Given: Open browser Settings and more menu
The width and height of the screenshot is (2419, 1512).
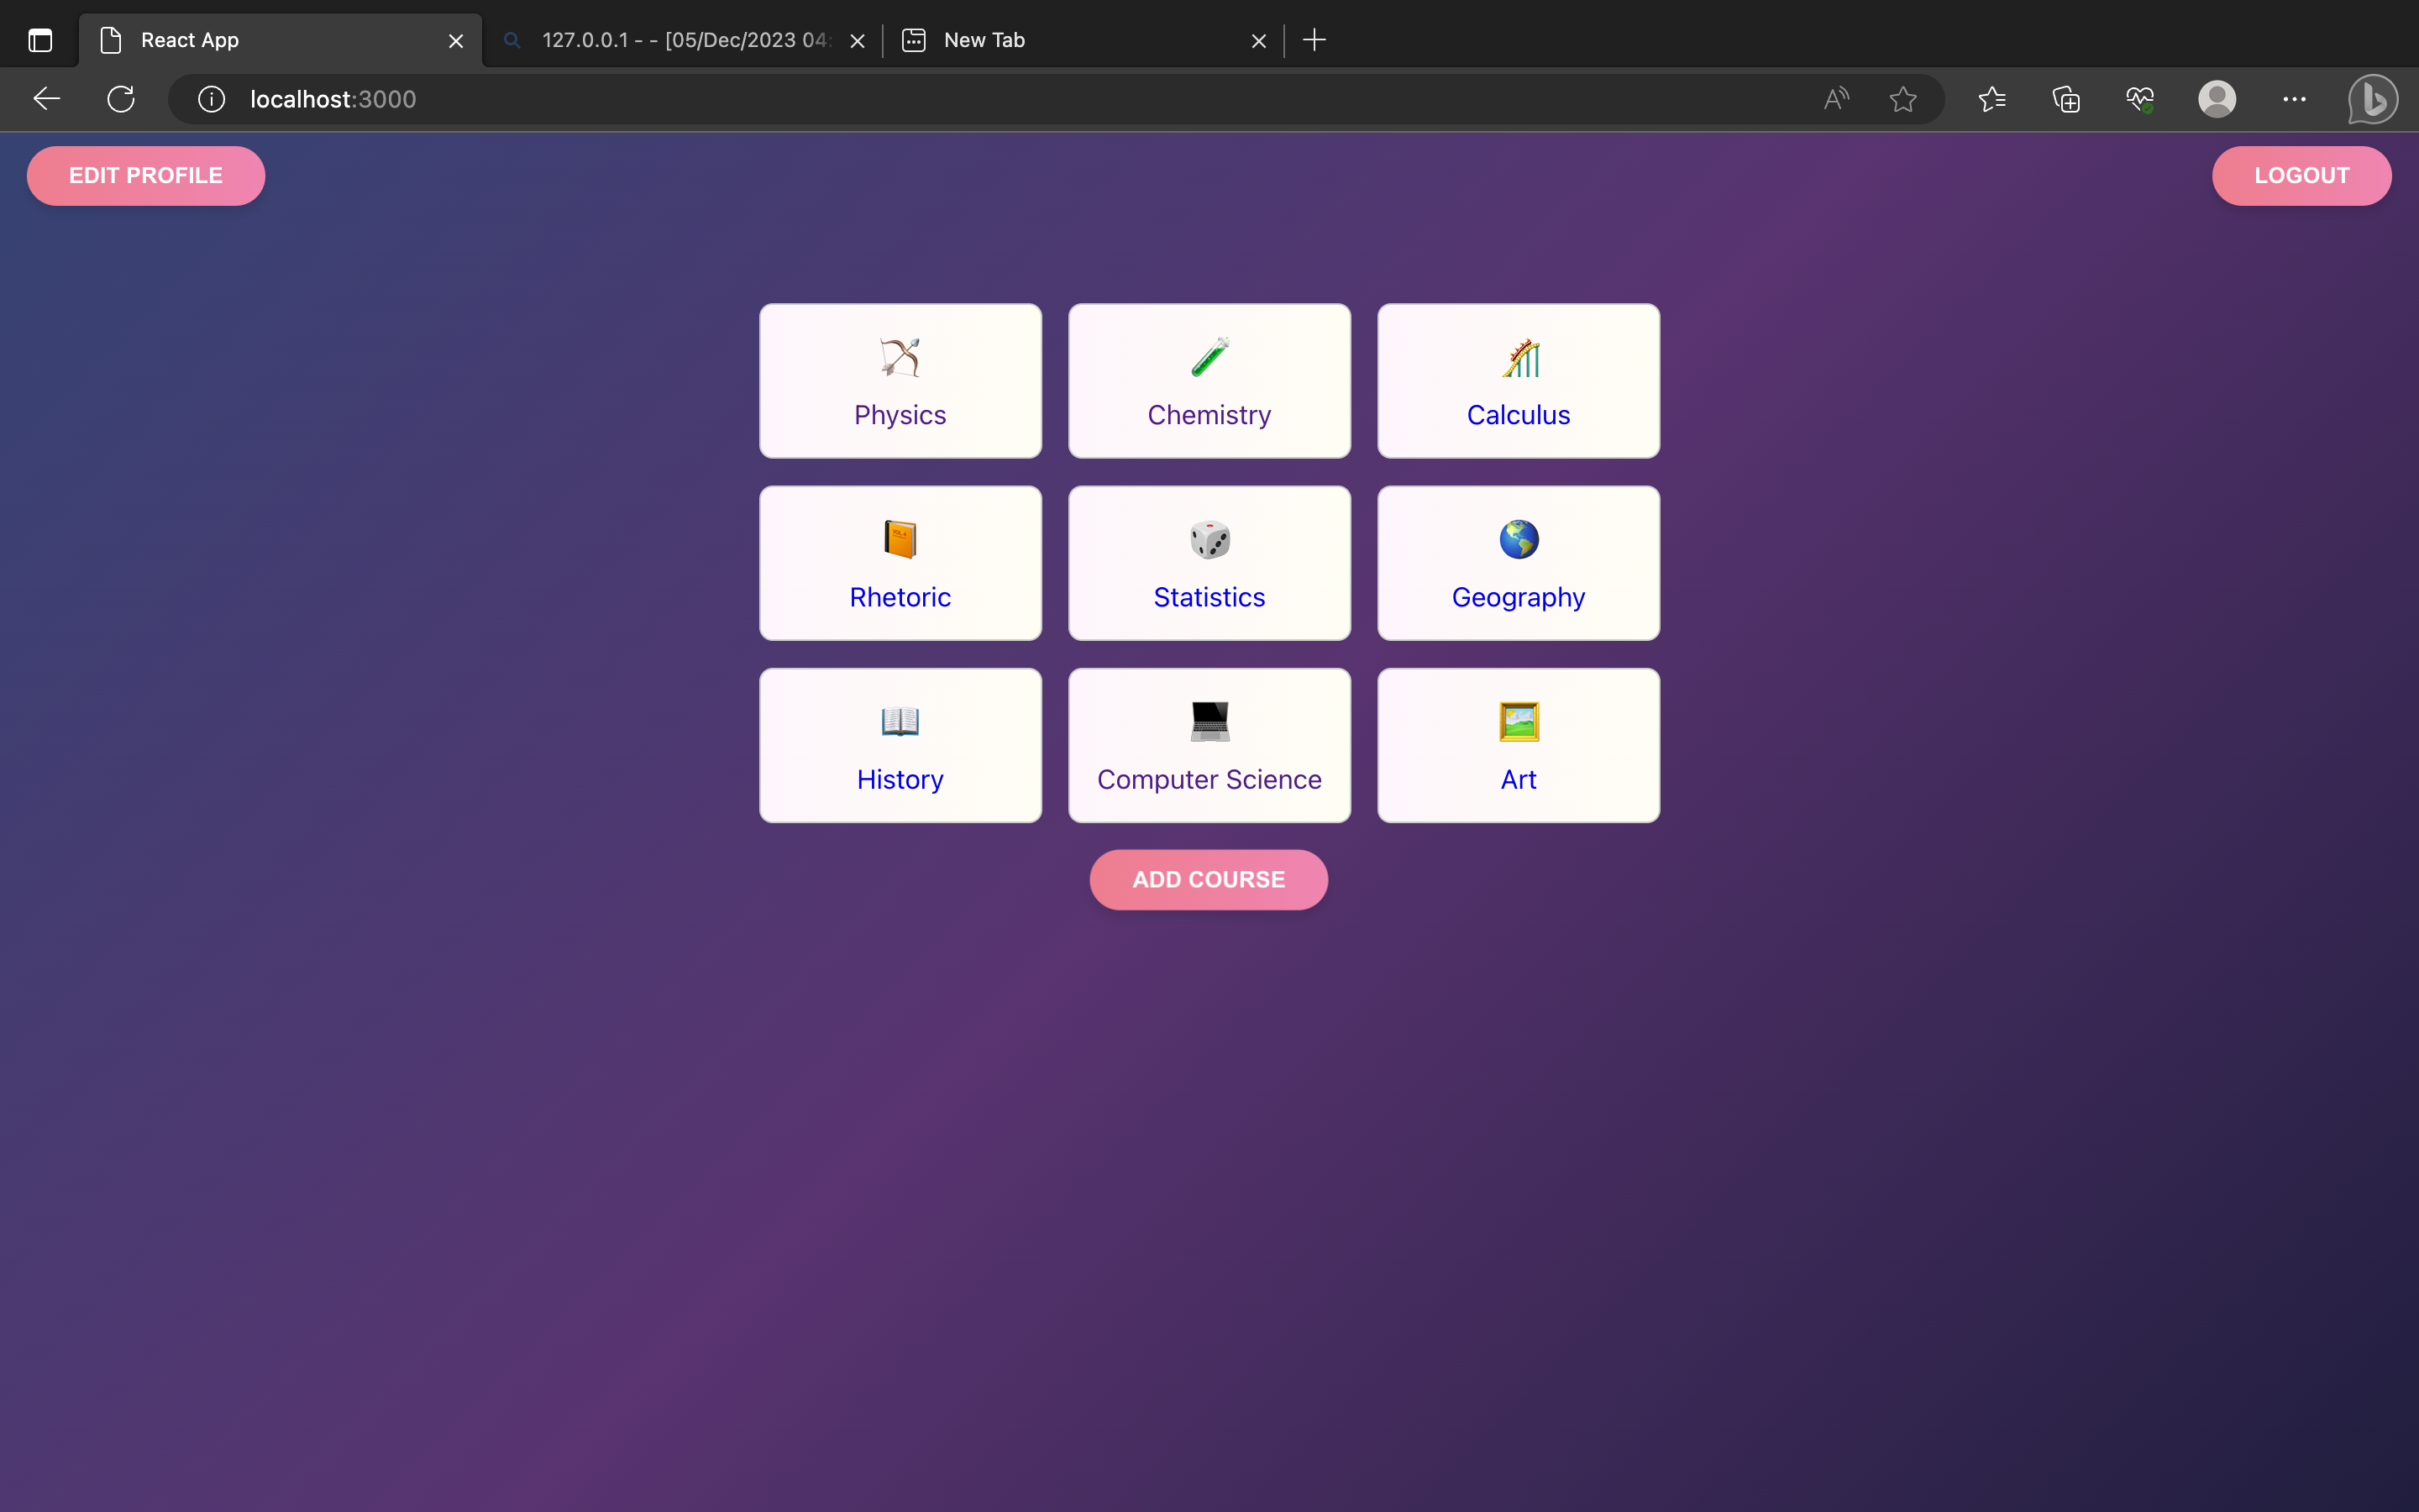Looking at the screenshot, I should [x=2294, y=99].
